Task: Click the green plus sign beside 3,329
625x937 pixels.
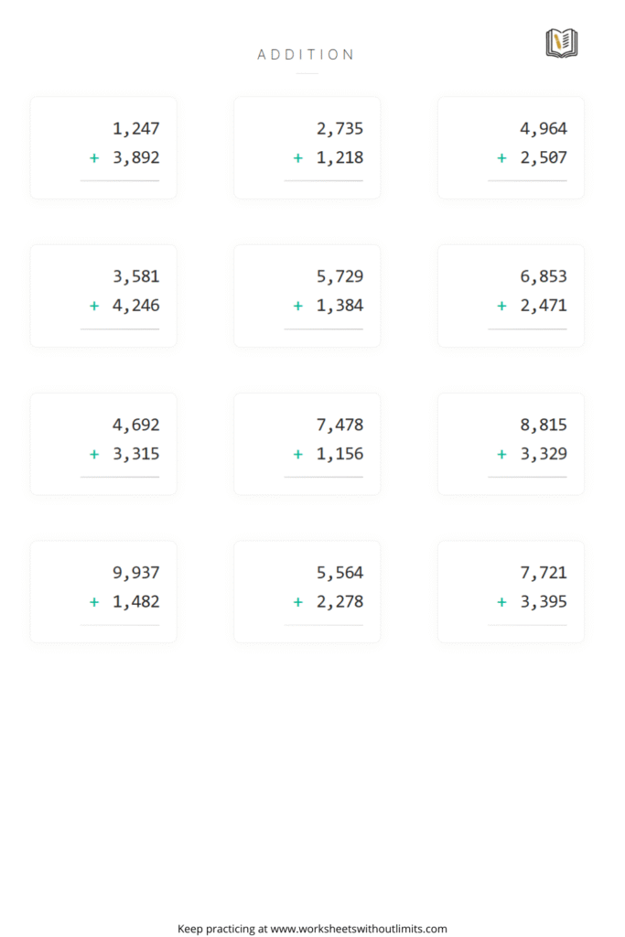Action: pyautogui.click(x=501, y=454)
